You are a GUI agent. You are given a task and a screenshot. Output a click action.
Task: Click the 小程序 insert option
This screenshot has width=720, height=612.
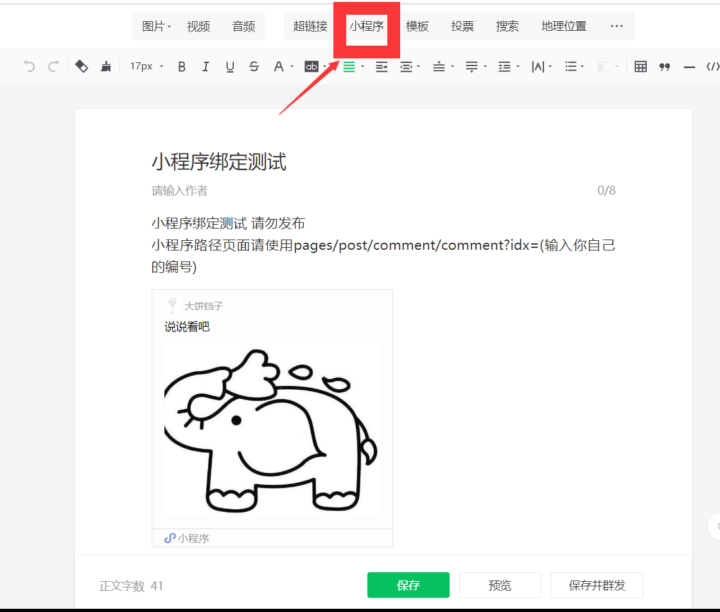(367, 26)
